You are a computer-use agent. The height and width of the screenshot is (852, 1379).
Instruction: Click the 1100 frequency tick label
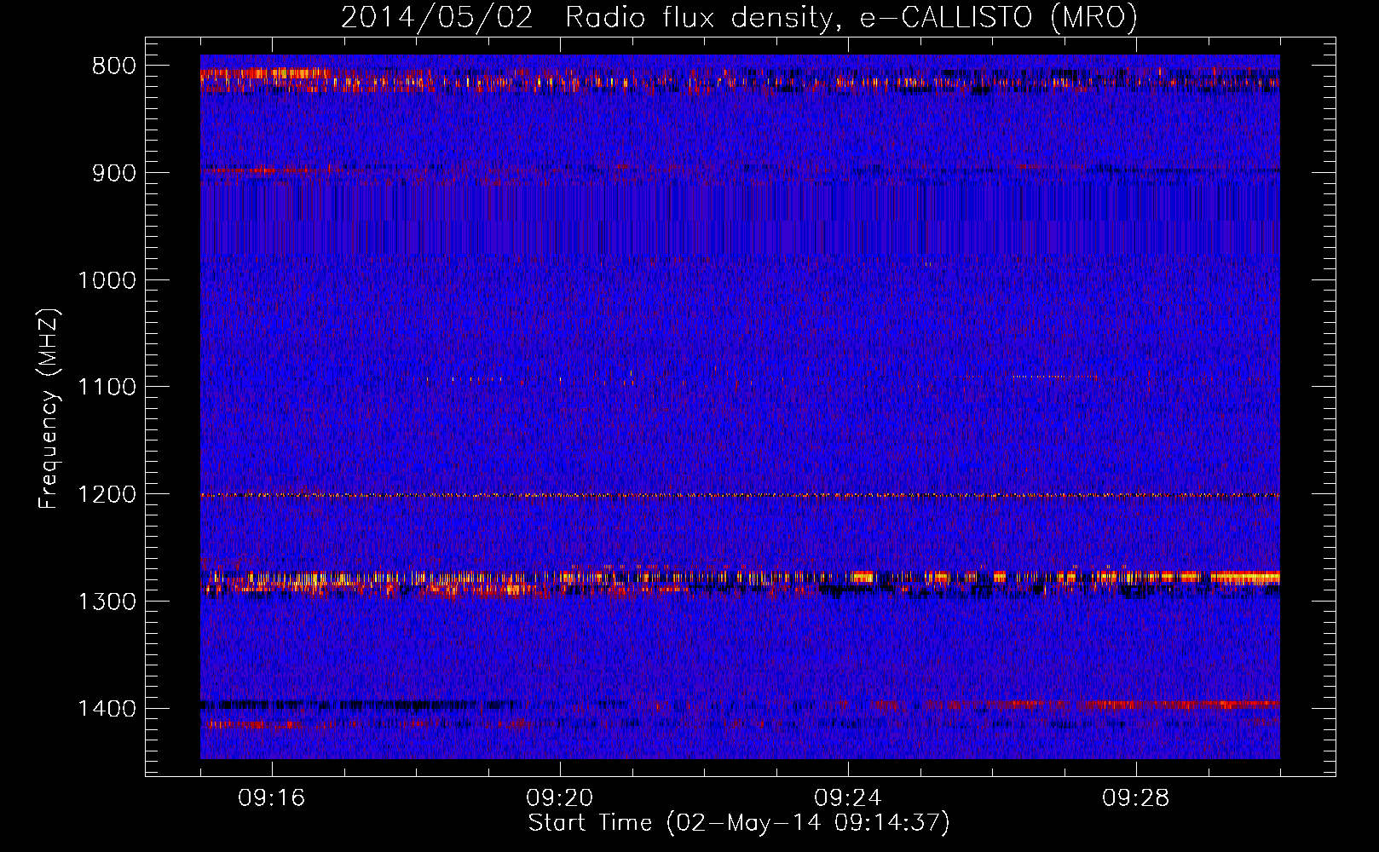coord(107,388)
